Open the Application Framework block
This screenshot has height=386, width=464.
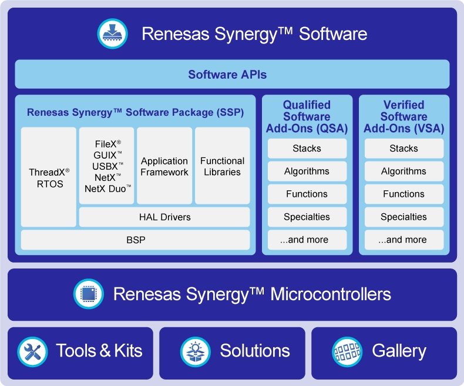pos(164,166)
